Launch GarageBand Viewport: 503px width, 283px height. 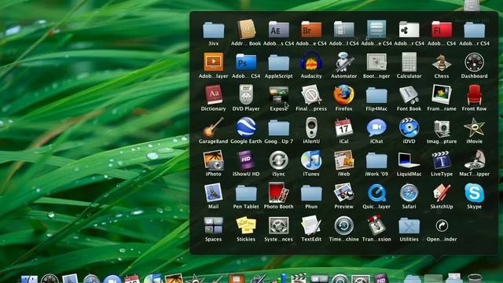pyautogui.click(x=213, y=128)
